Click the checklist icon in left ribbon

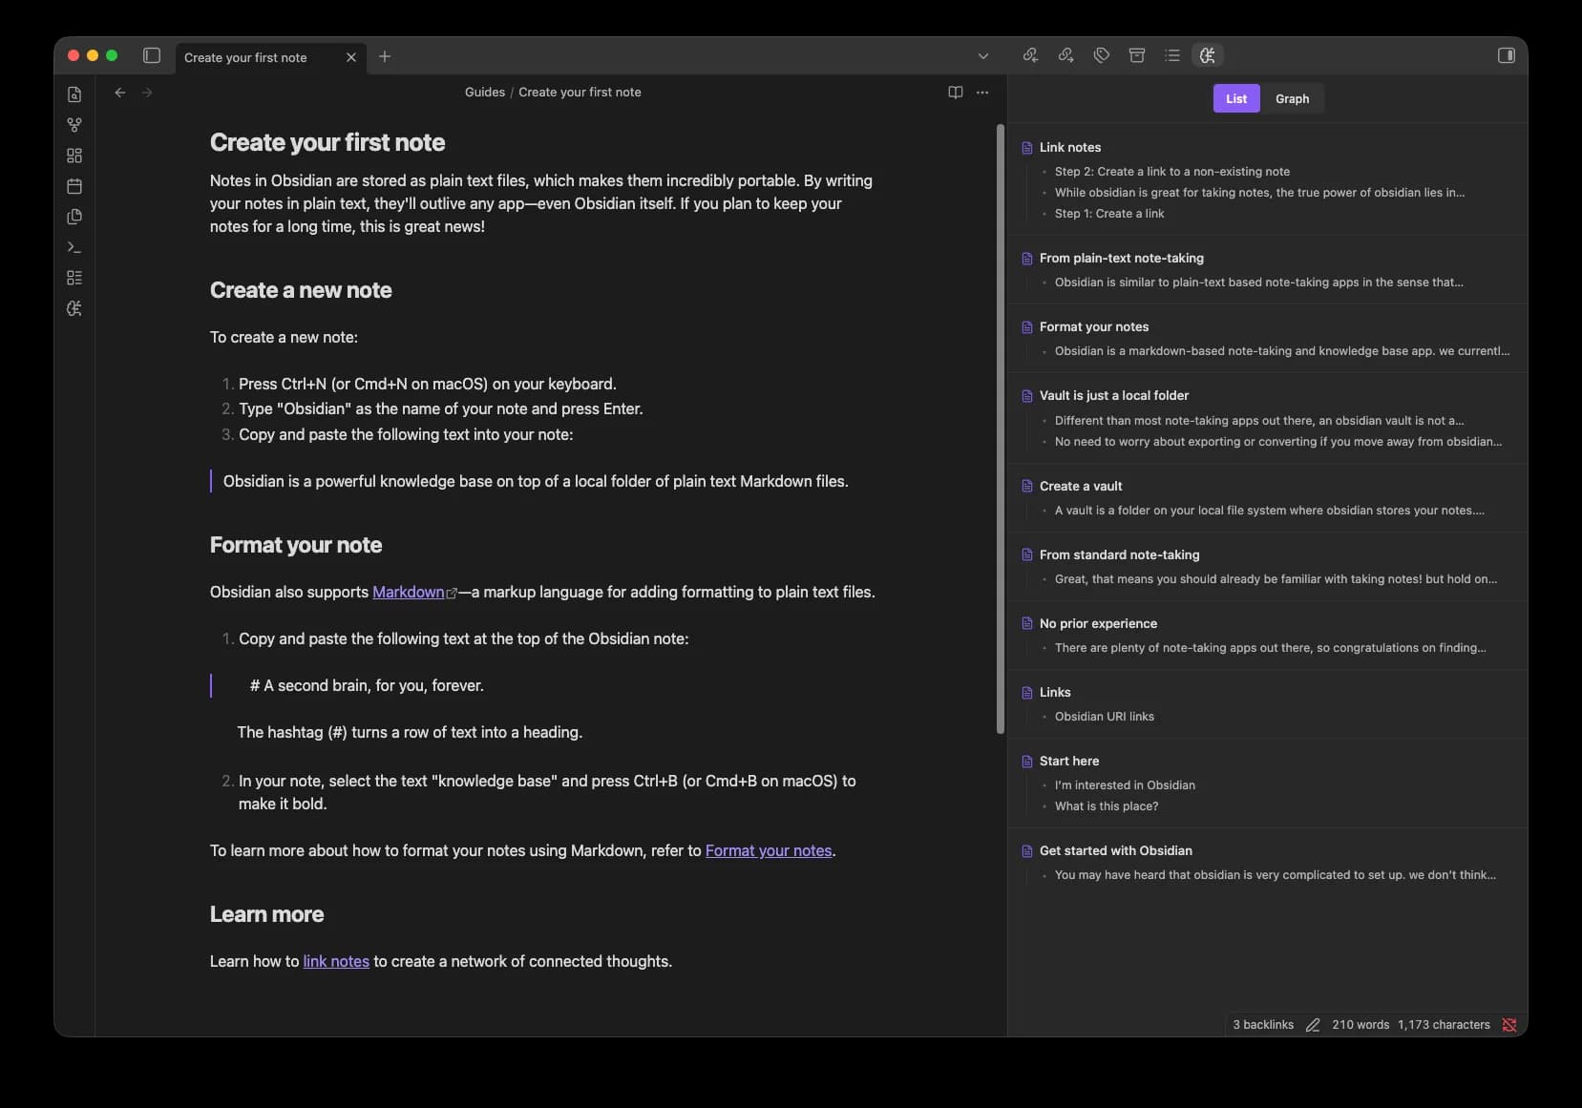(x=74, y=278)
